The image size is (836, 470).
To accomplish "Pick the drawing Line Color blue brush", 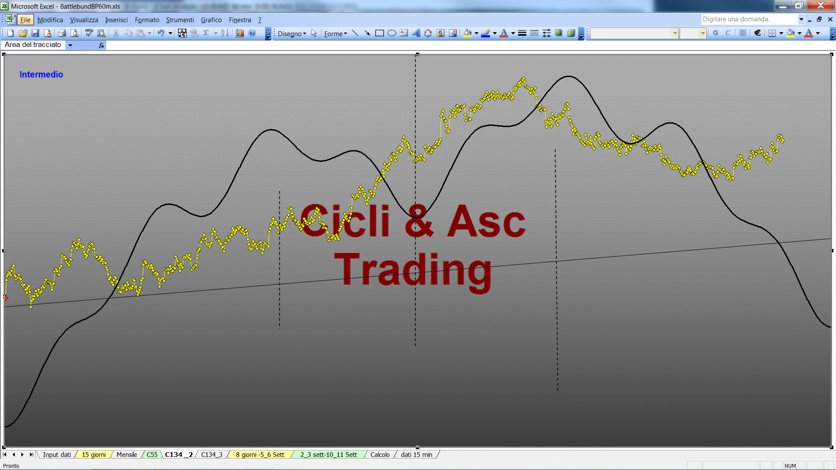I will pos(486,33).
